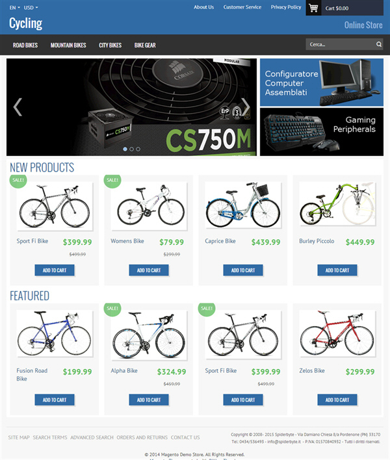Expand the EN language dropdown

coord(15,8)
